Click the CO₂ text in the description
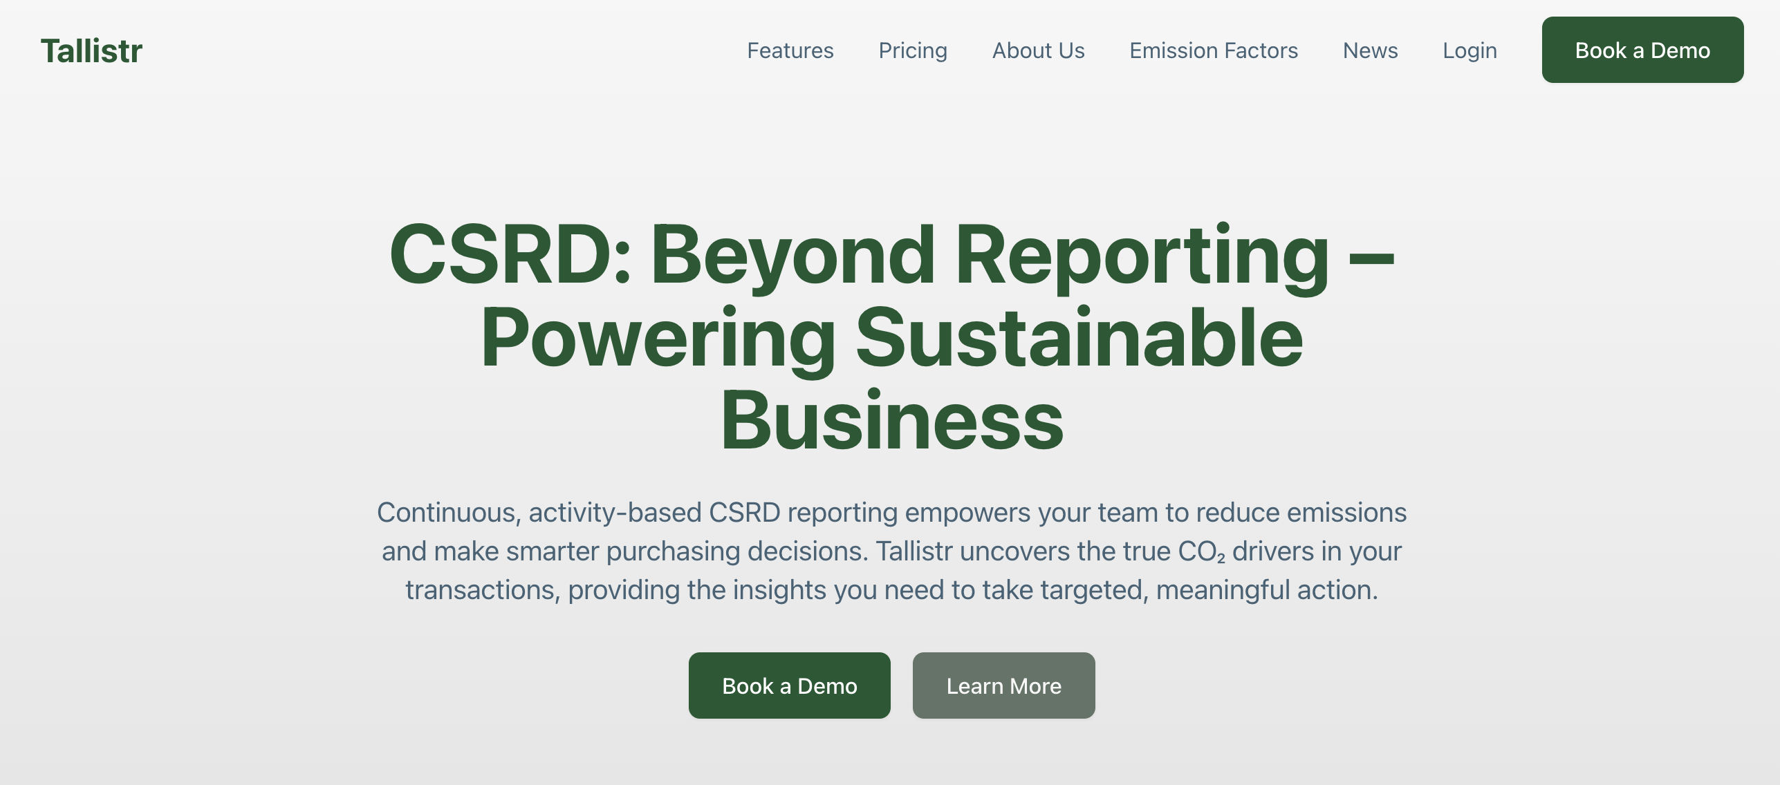This screenshot has height=785, width=1780. coord(1200,551)
